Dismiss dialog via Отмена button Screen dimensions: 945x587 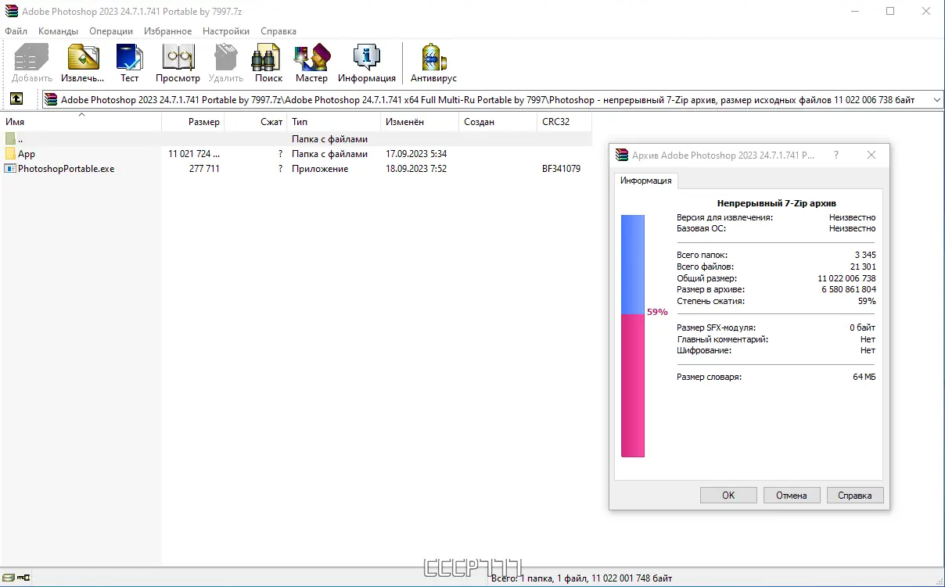pos(791,495)
